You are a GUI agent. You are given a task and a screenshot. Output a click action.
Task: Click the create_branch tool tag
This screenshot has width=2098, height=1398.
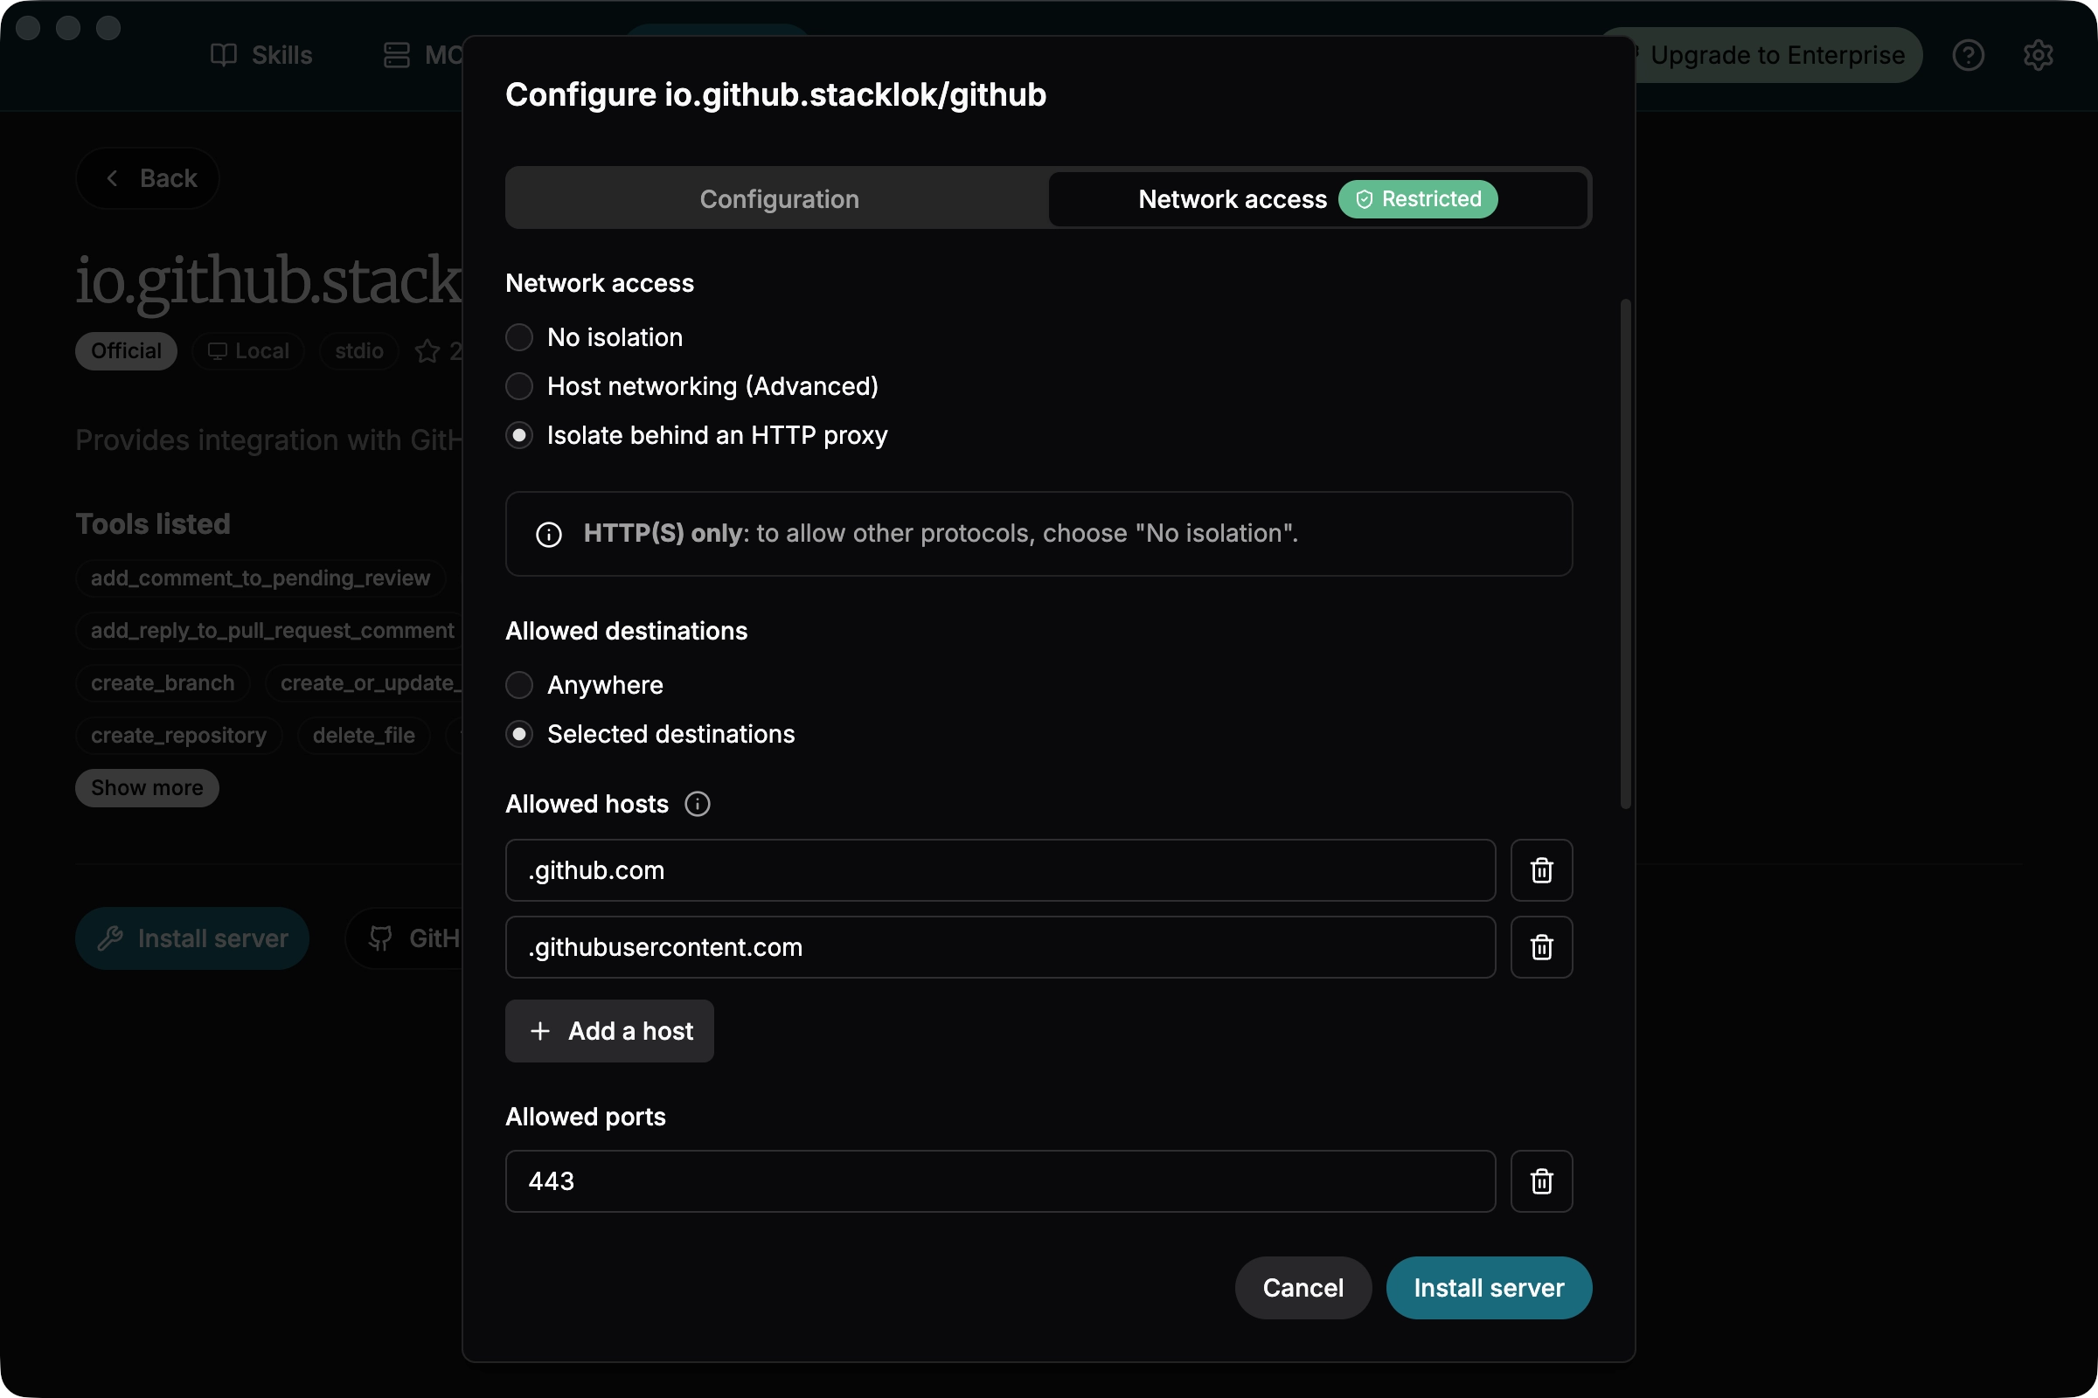(x=163, y=684)
